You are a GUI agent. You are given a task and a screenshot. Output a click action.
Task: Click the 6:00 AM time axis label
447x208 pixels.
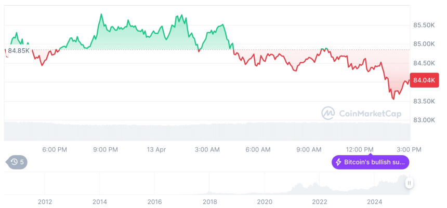pyautogui.click(x=258, y=149)
